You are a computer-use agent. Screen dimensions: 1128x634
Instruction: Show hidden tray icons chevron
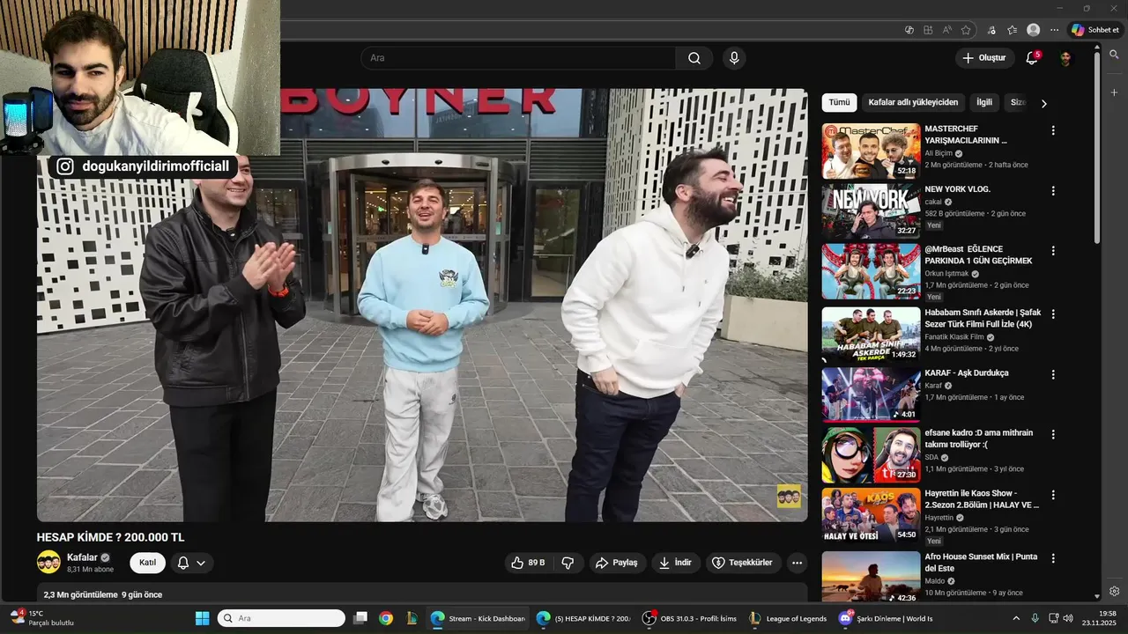click(1016, 618)
